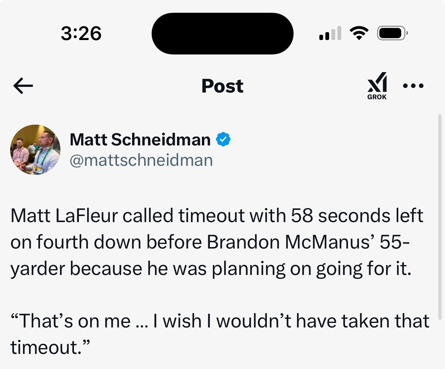Tap the battery indicator icon

tap(392, 34)
